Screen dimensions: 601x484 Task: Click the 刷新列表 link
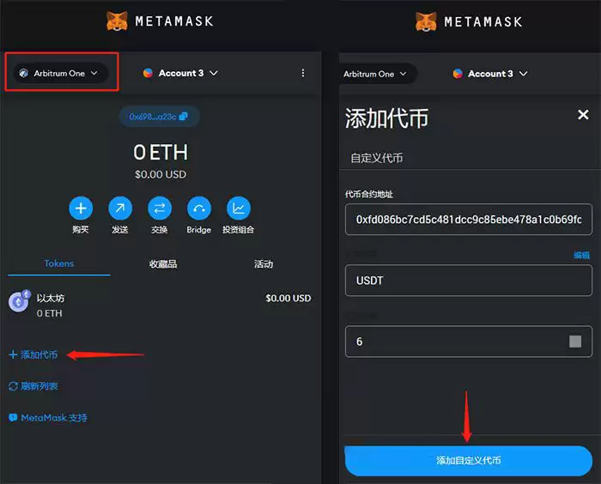click(33, 386)
